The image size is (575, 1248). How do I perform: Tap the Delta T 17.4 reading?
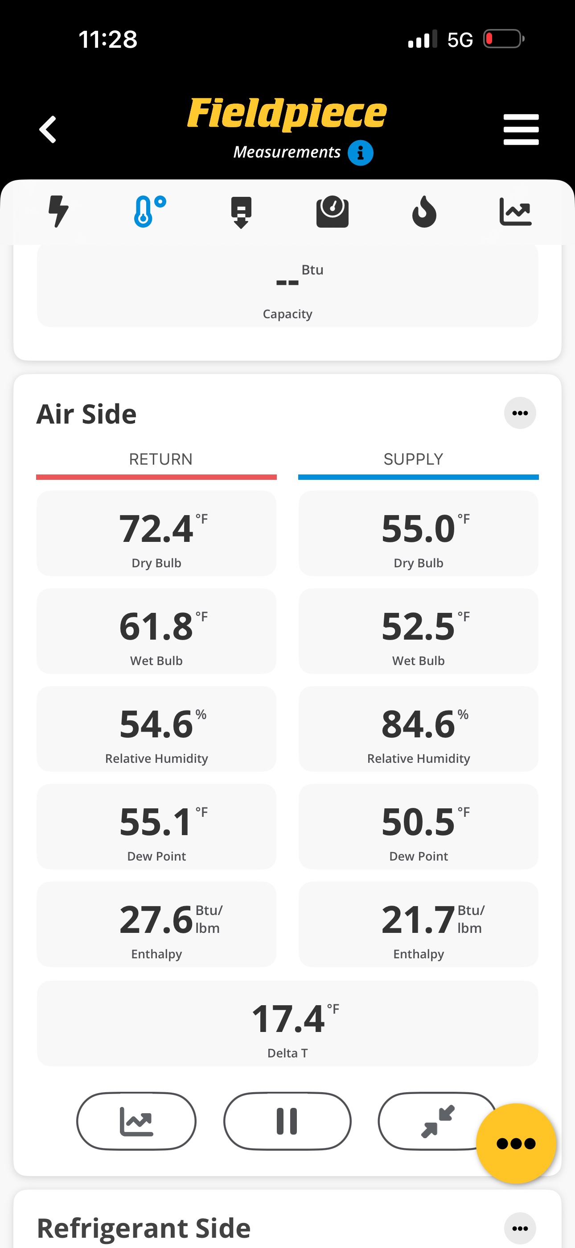[287, 1023]
